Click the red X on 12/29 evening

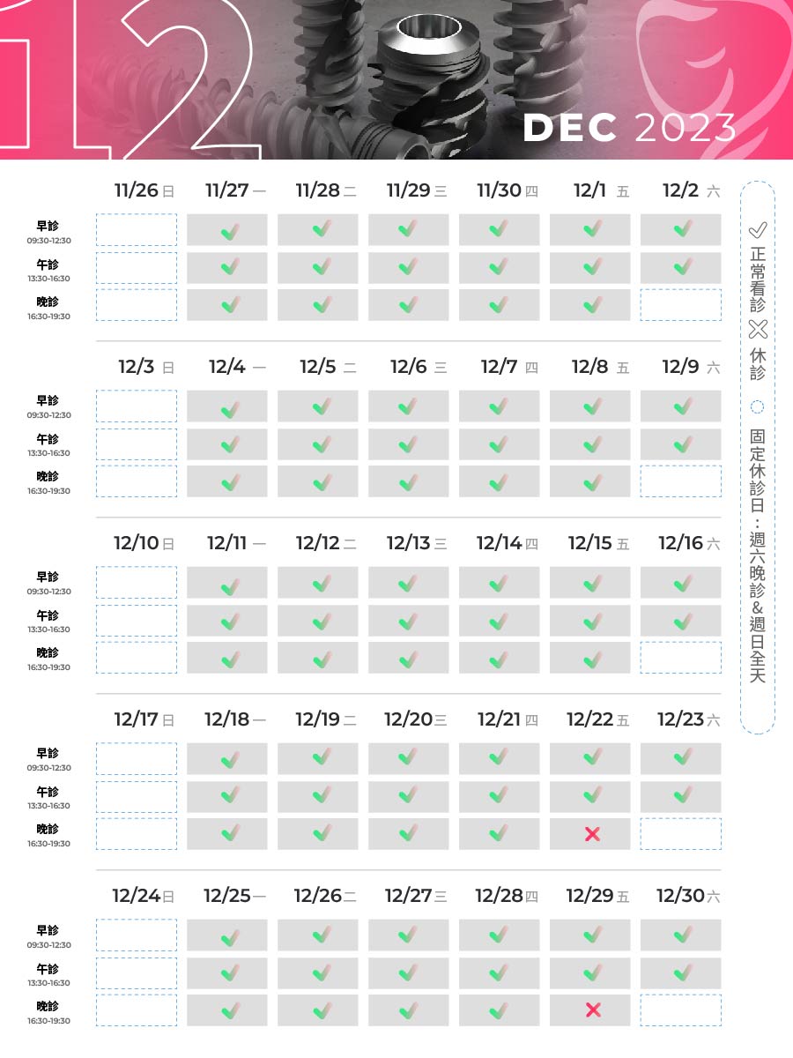pos(591,1010)
